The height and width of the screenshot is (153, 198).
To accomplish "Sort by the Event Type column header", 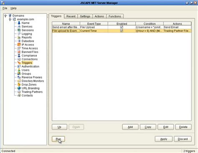I will point(94,24).
